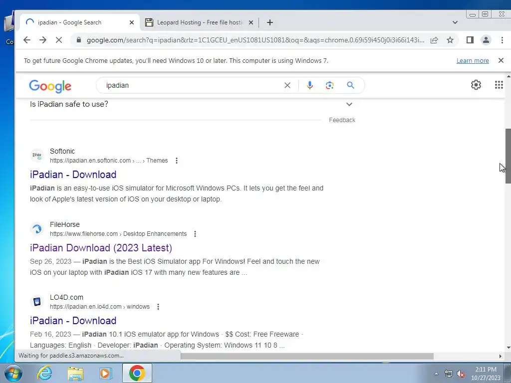Image resolution: width=511 pixels, height=383 pixels.
Task: Open Windows Explorer from taskbar
Action: click(75, 373)
